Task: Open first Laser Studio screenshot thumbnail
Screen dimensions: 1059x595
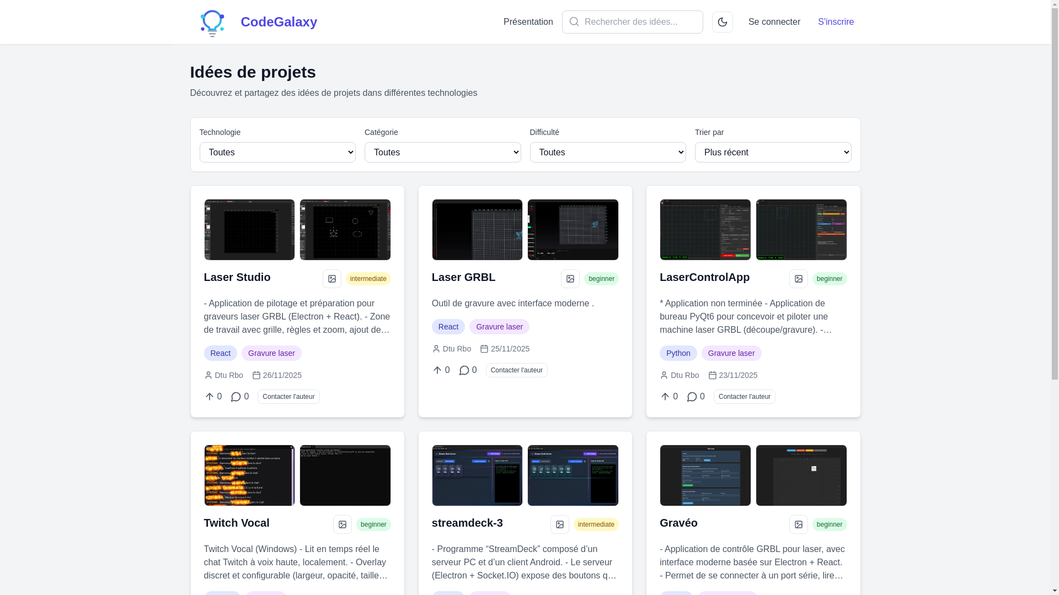Action: (x=249, y=230)
